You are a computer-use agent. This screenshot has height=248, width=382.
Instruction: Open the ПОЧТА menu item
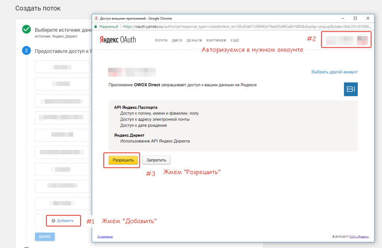(161, 40)
